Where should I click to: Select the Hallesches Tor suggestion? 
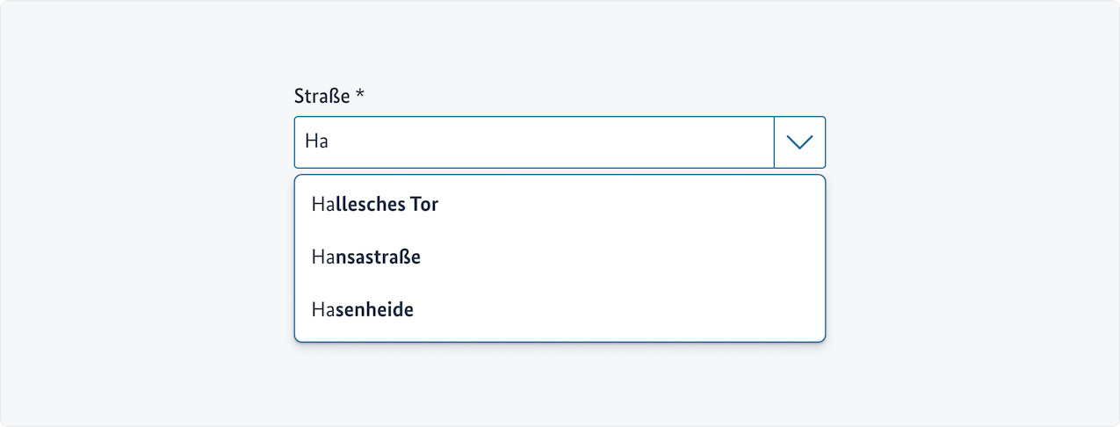[375, 205]
